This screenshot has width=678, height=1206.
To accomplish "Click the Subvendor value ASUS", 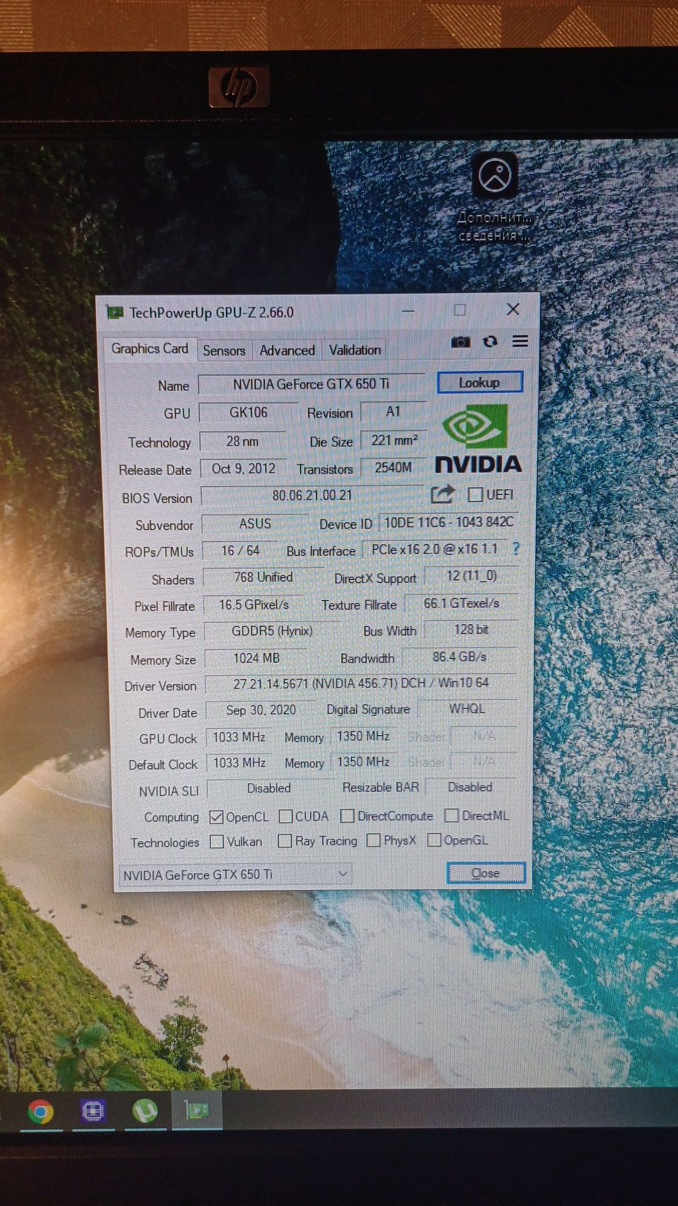I will click(256, 523).
